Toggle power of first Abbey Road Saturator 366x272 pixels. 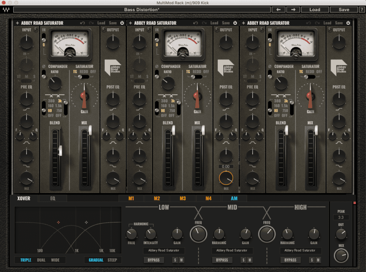(122, 23)
